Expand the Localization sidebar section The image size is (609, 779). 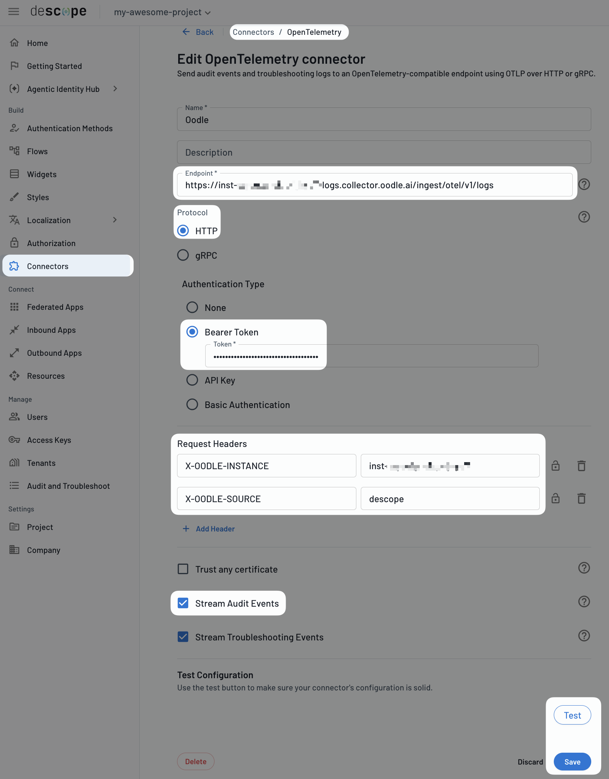115,220
